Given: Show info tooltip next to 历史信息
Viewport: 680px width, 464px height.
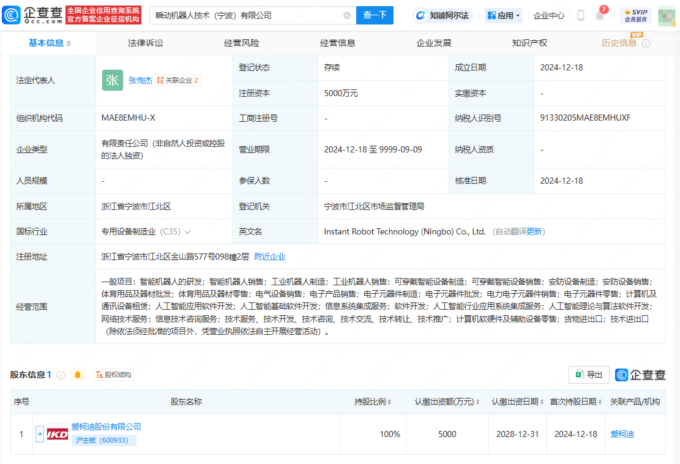Looking at the screenshot, I should pyautogui.click(x=646, y=43).
